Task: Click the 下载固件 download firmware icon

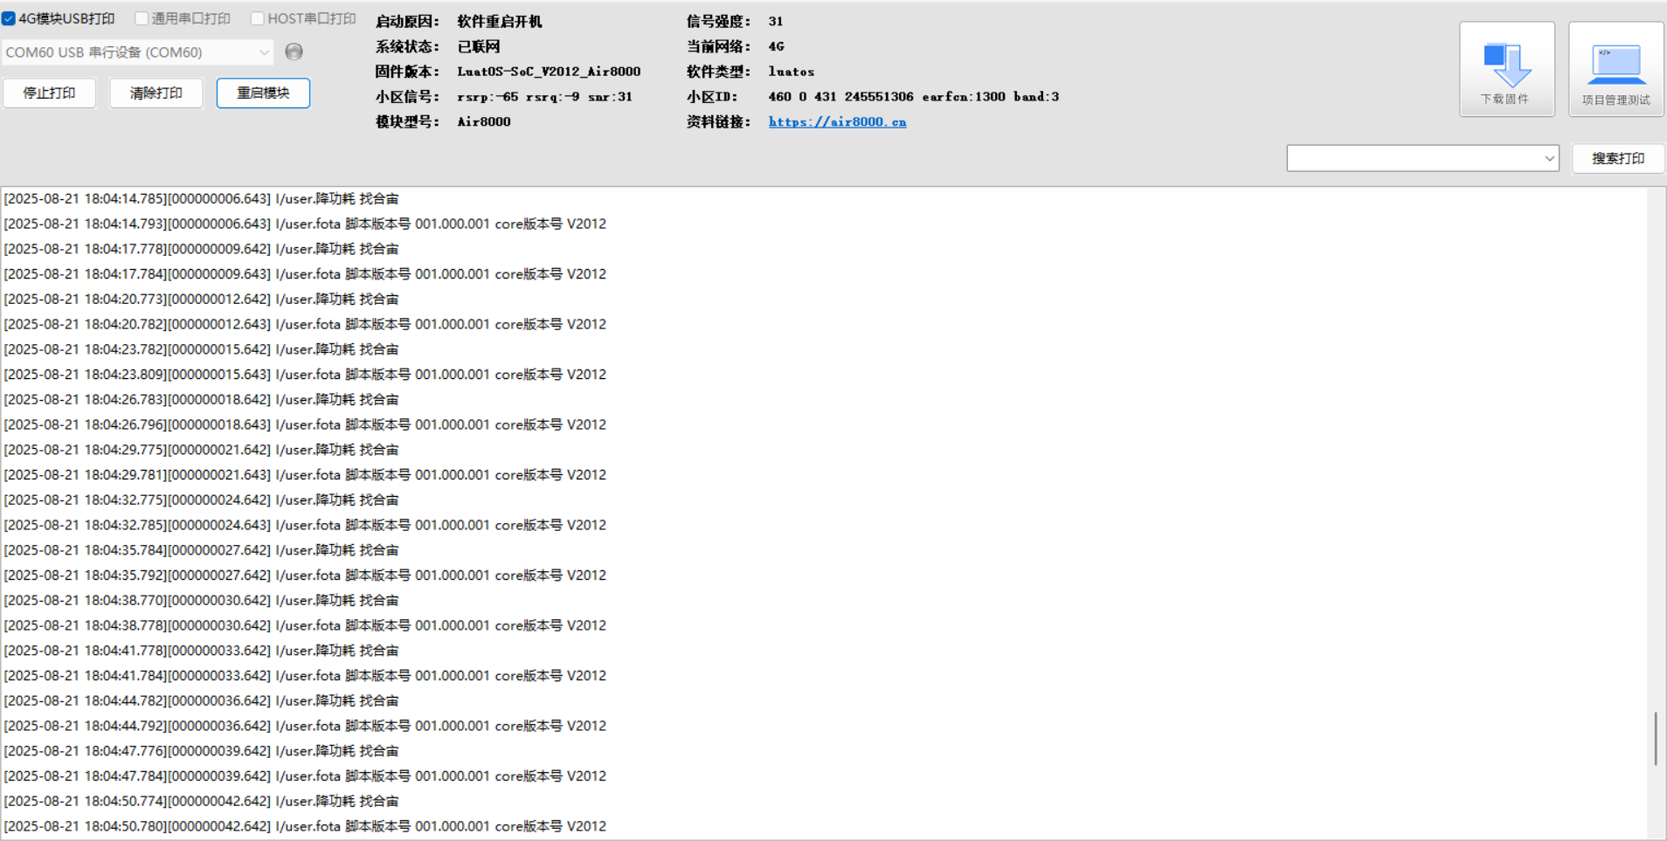Action: point(1506,69)
